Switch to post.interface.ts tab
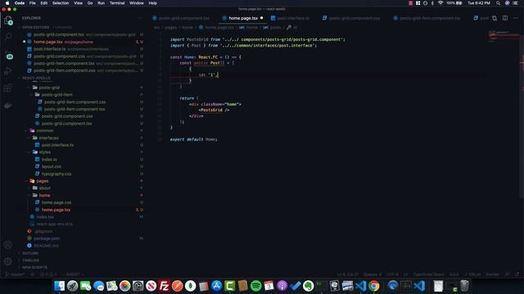The image size is (524, 294). (291, 18)
